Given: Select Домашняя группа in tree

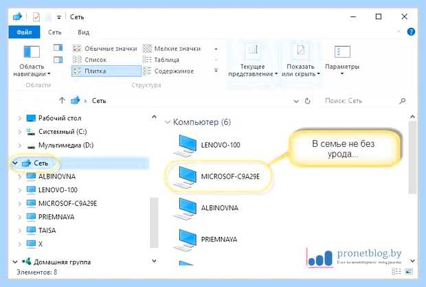Looking at the screenshot, I should click(x=62, y=262).
